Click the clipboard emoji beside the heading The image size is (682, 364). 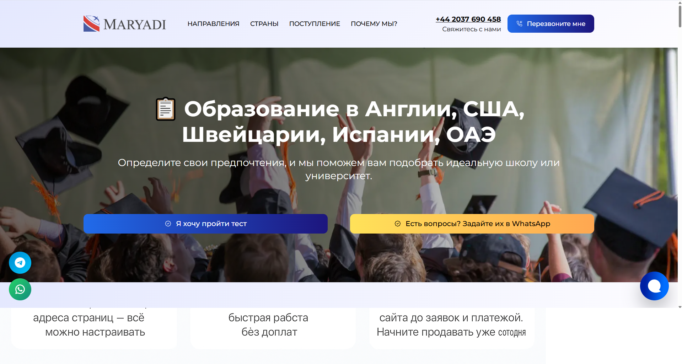[166, 109]
